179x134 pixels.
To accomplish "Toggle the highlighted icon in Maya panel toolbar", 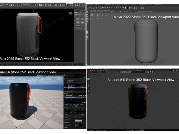I will (112, 12).
